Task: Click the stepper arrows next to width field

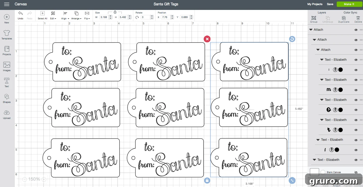Action: click(110, 17)
